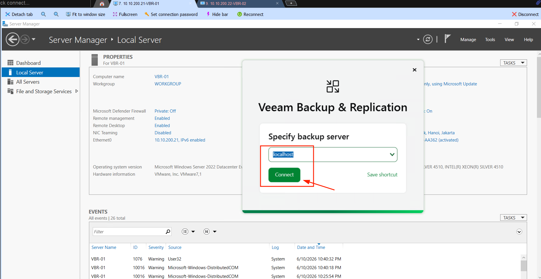Close the 10.10.200.22-VBR-02 tab
This screenshot has width=541, height=279.
[x=277, y=3]
